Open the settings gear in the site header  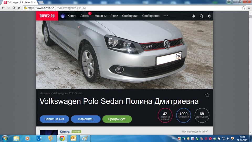(x=209, y=16)
